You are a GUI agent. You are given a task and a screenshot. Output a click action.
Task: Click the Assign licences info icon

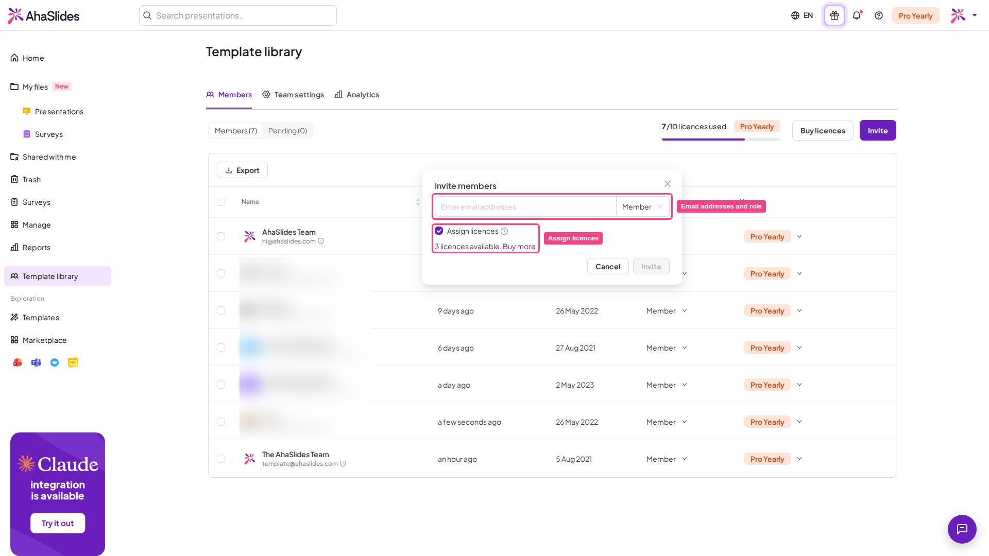[504, 231]
